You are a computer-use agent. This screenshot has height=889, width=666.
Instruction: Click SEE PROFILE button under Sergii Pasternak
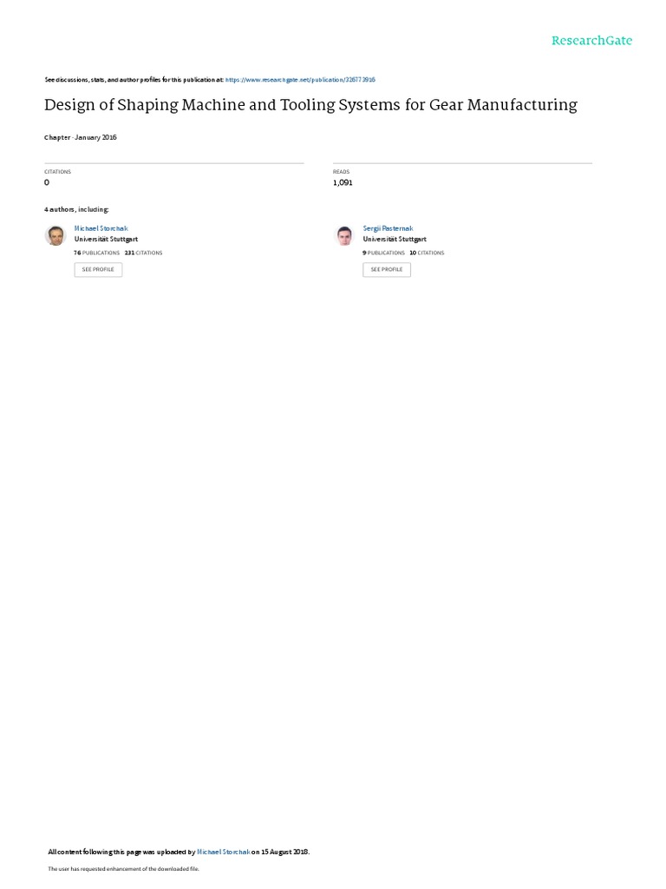pos(387,269)
